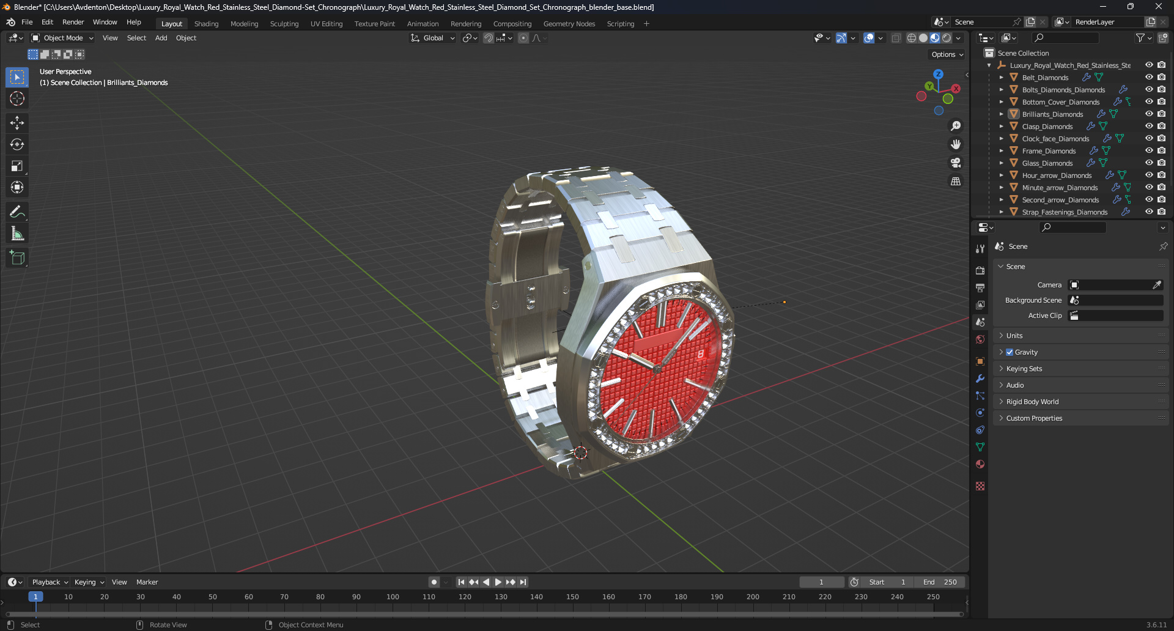
Task: Open the viewport Add menu
Action: [161, 38]
